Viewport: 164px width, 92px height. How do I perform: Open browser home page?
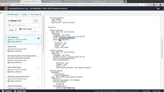coord(9,5)
